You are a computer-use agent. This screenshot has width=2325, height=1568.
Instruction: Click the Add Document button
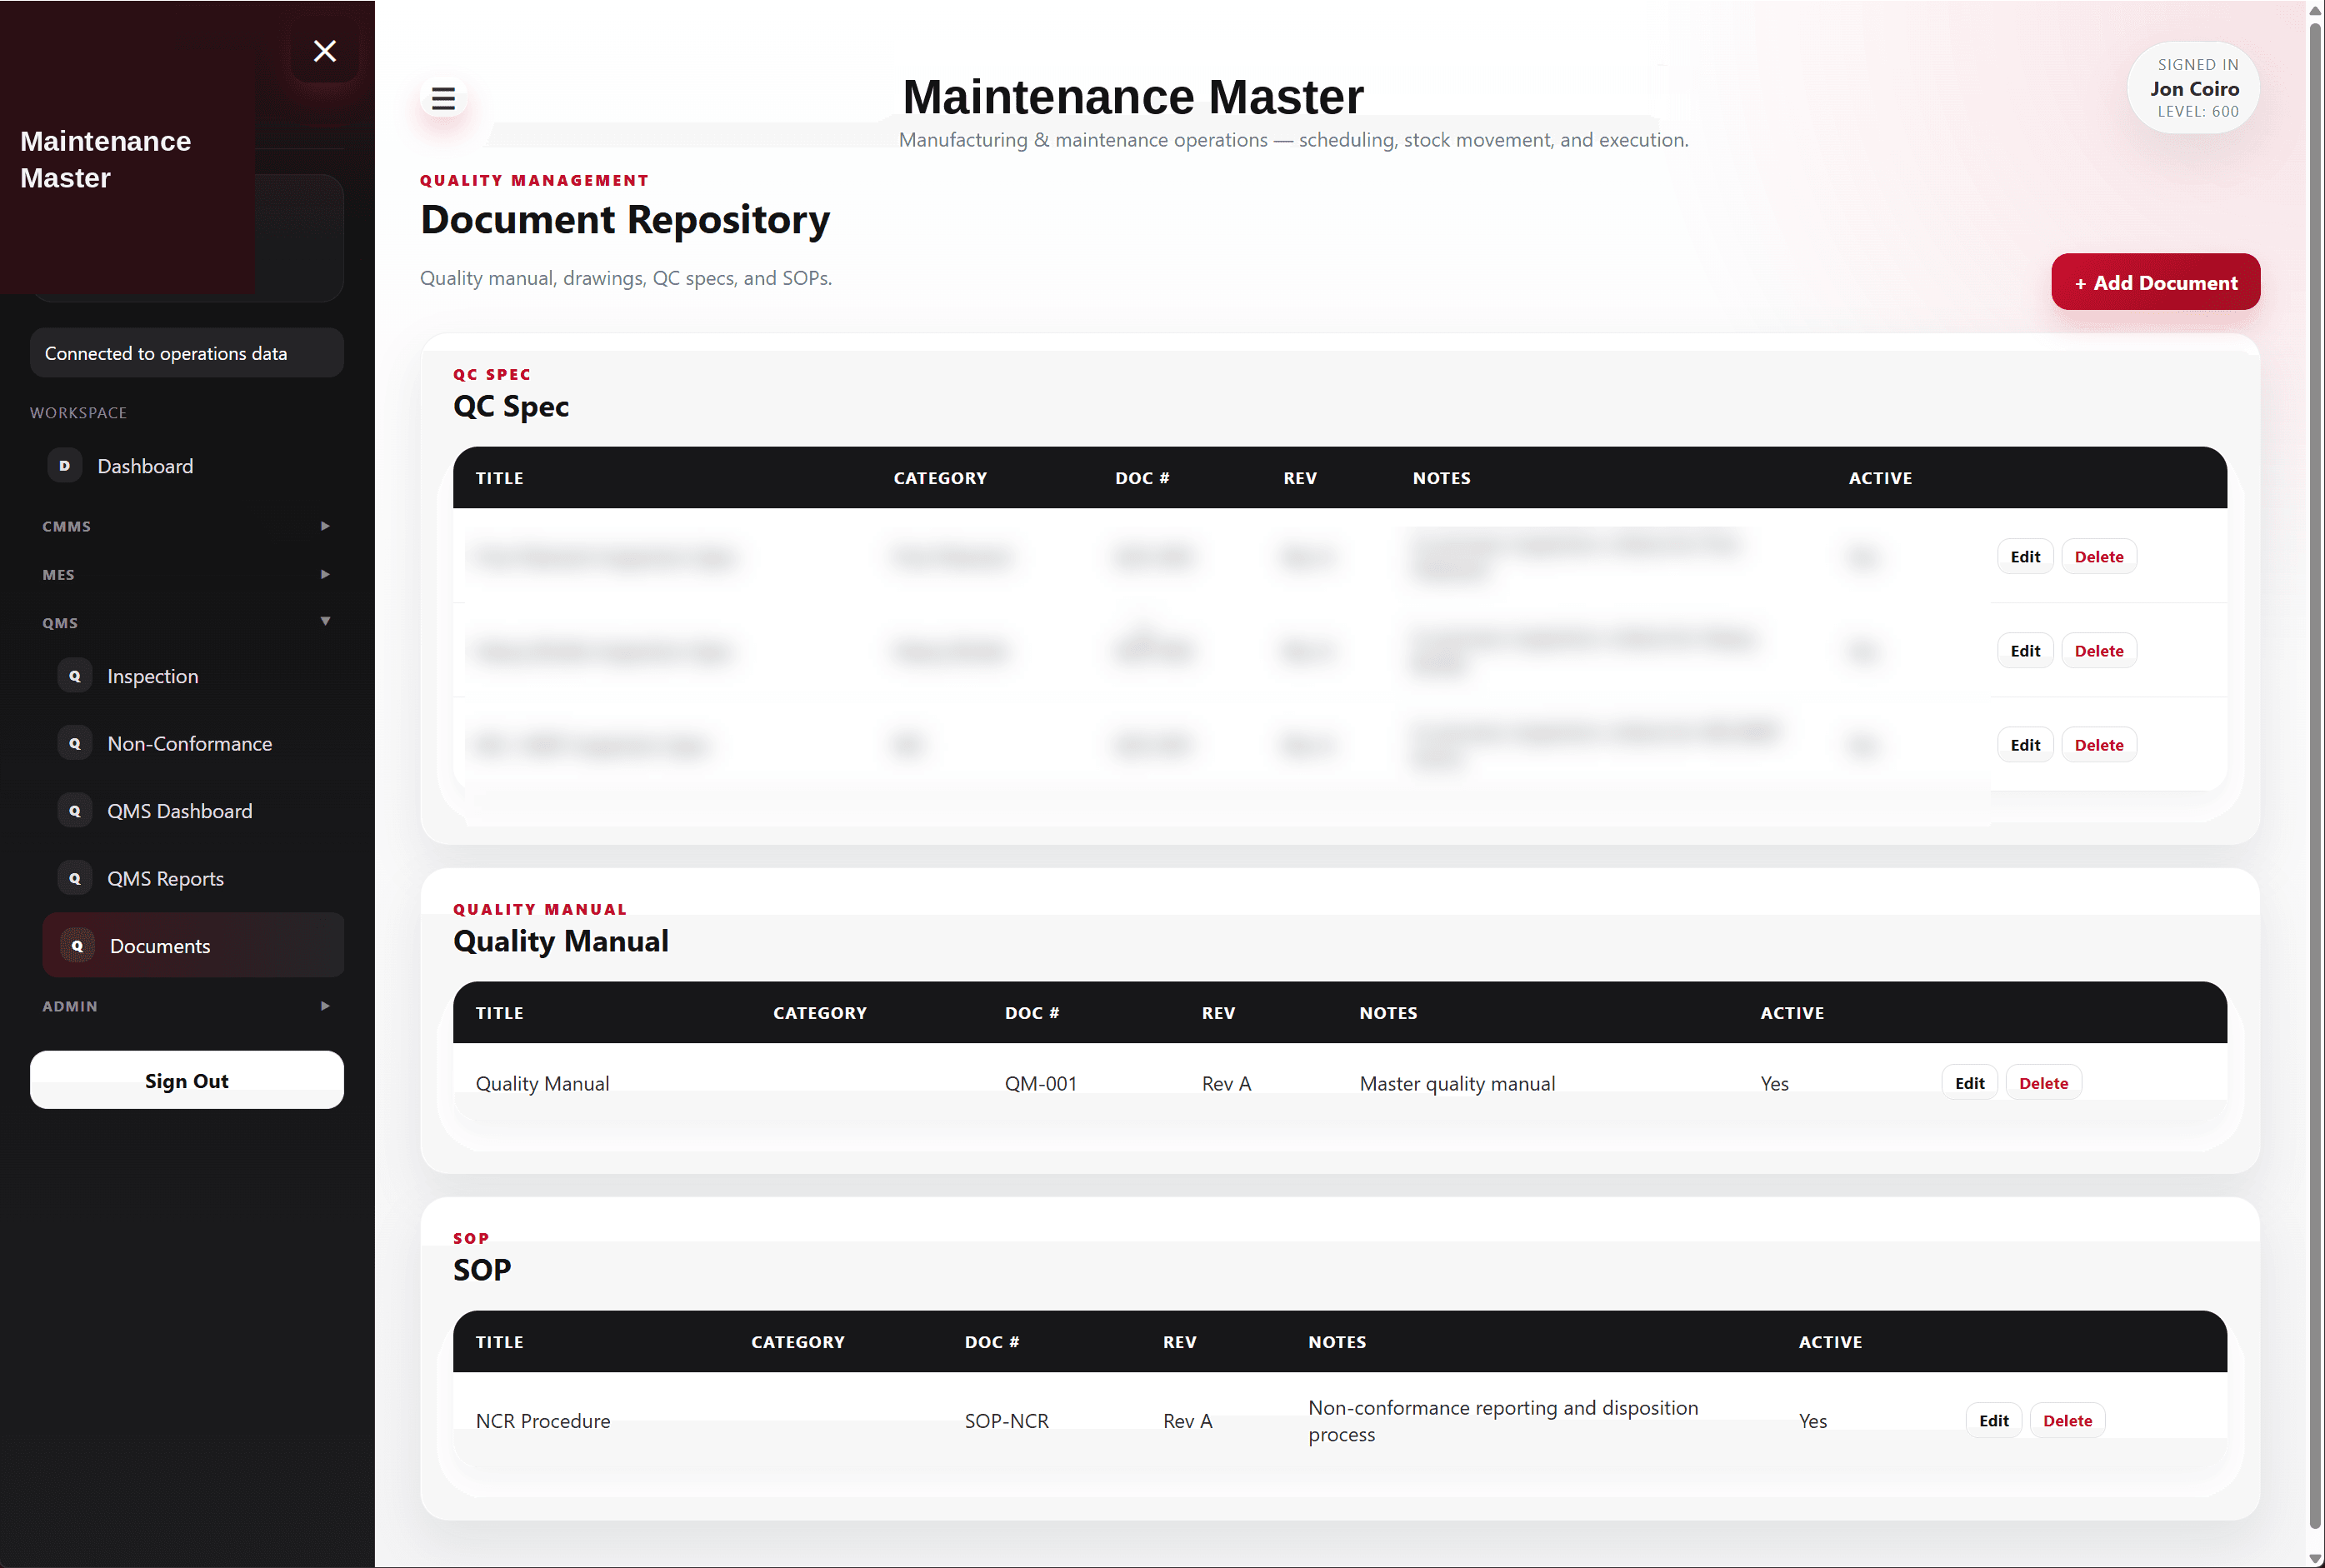point(2155,282)
